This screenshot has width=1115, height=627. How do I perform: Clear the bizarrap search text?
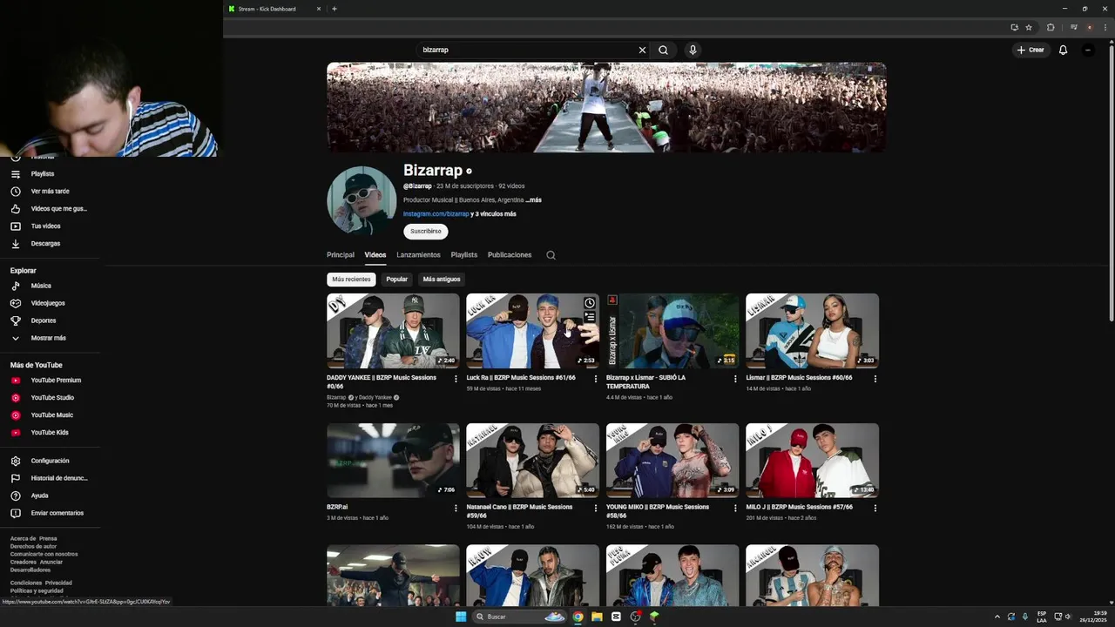pos(643,50)
